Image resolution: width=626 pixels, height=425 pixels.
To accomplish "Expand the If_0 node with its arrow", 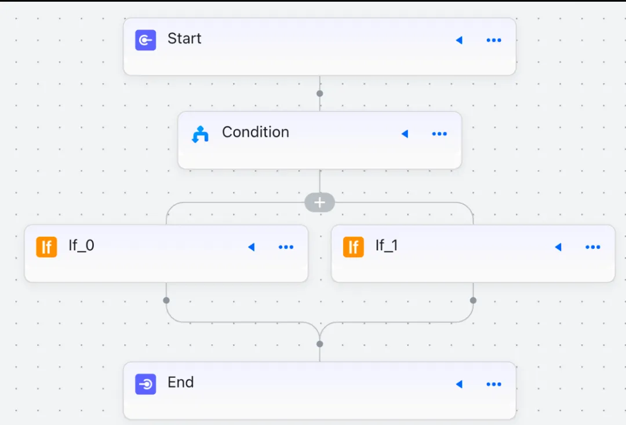I will click(x=252, y=247).
